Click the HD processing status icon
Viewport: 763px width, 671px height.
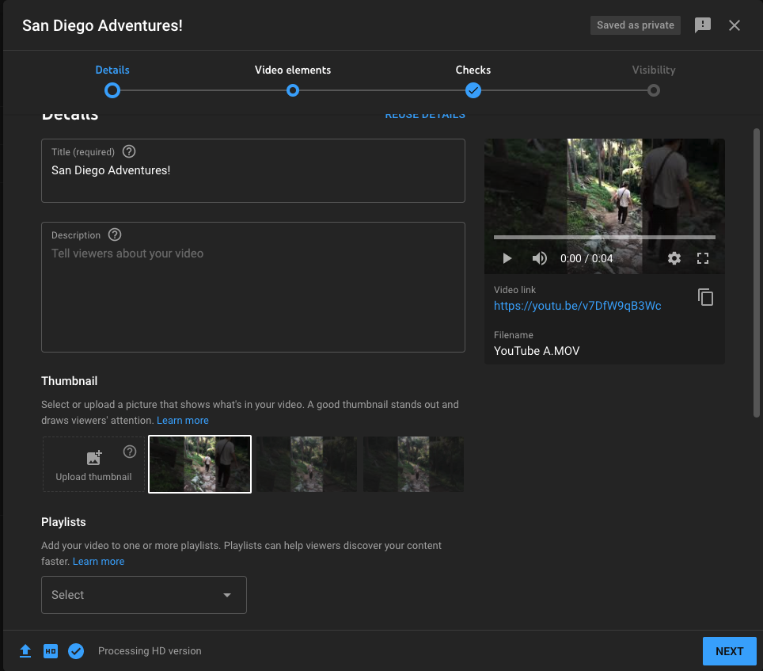click(51, 651)
